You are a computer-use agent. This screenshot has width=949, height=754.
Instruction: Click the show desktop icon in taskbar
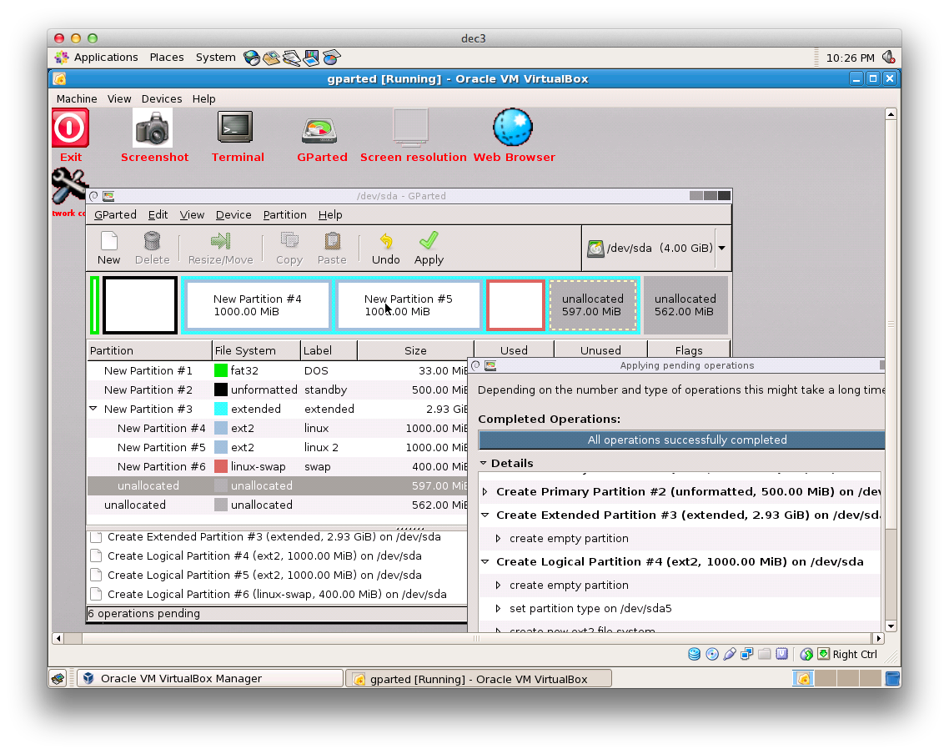(58, 679)
